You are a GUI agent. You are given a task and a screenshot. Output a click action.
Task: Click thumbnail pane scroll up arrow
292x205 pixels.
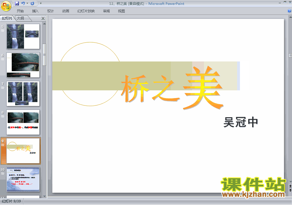coord(44,24)
